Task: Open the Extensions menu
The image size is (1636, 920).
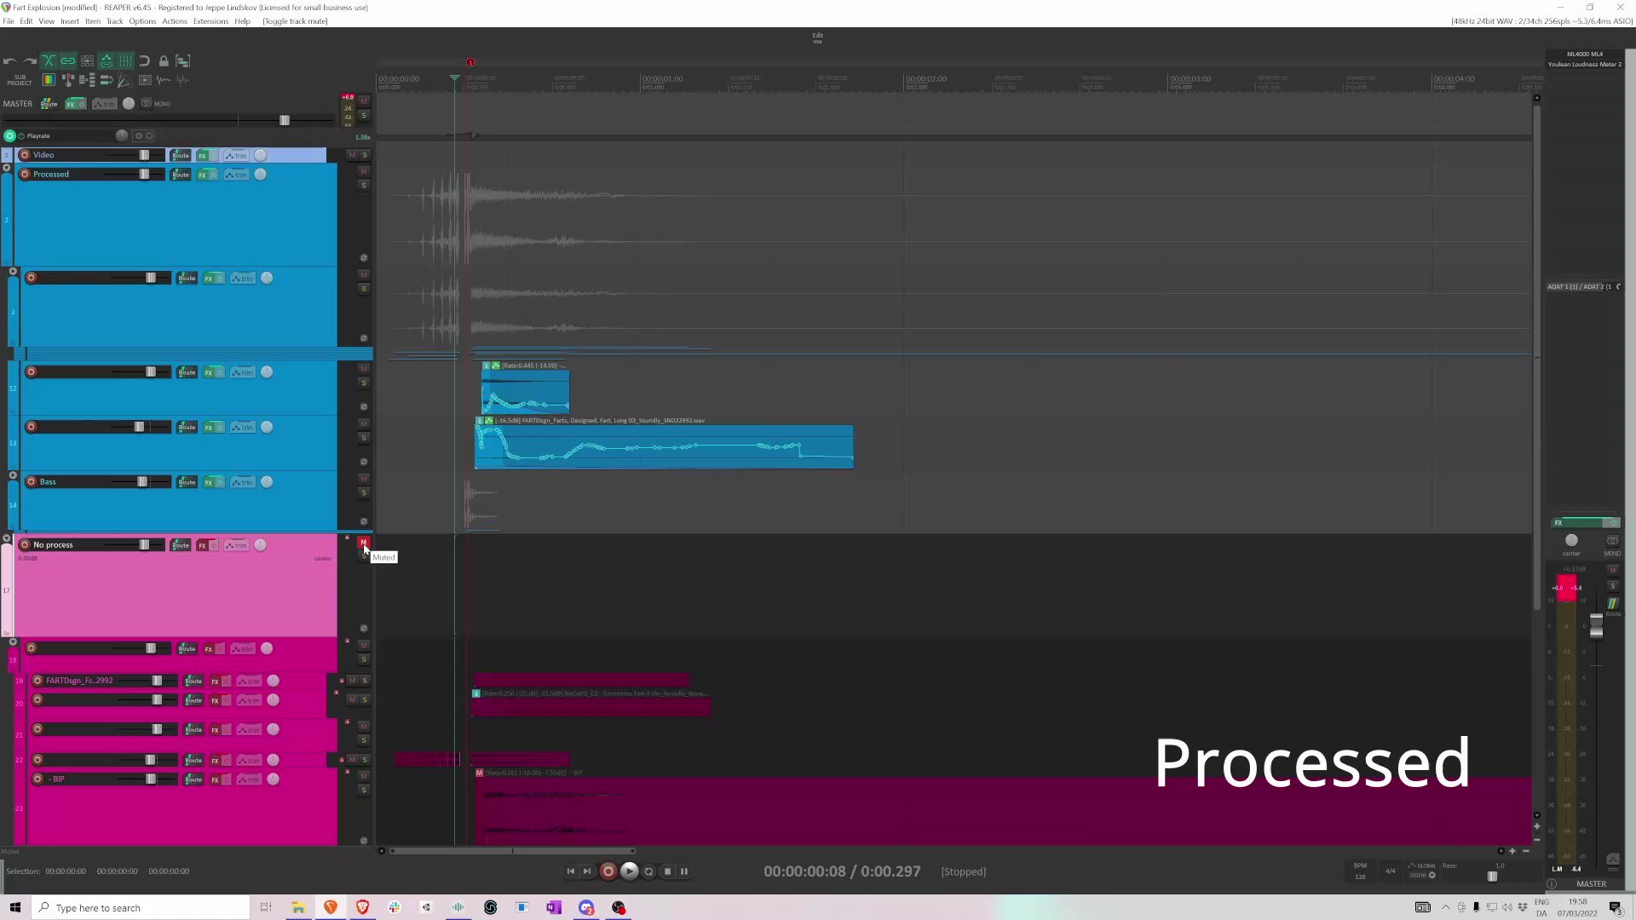Action: [x=210, y=21]
